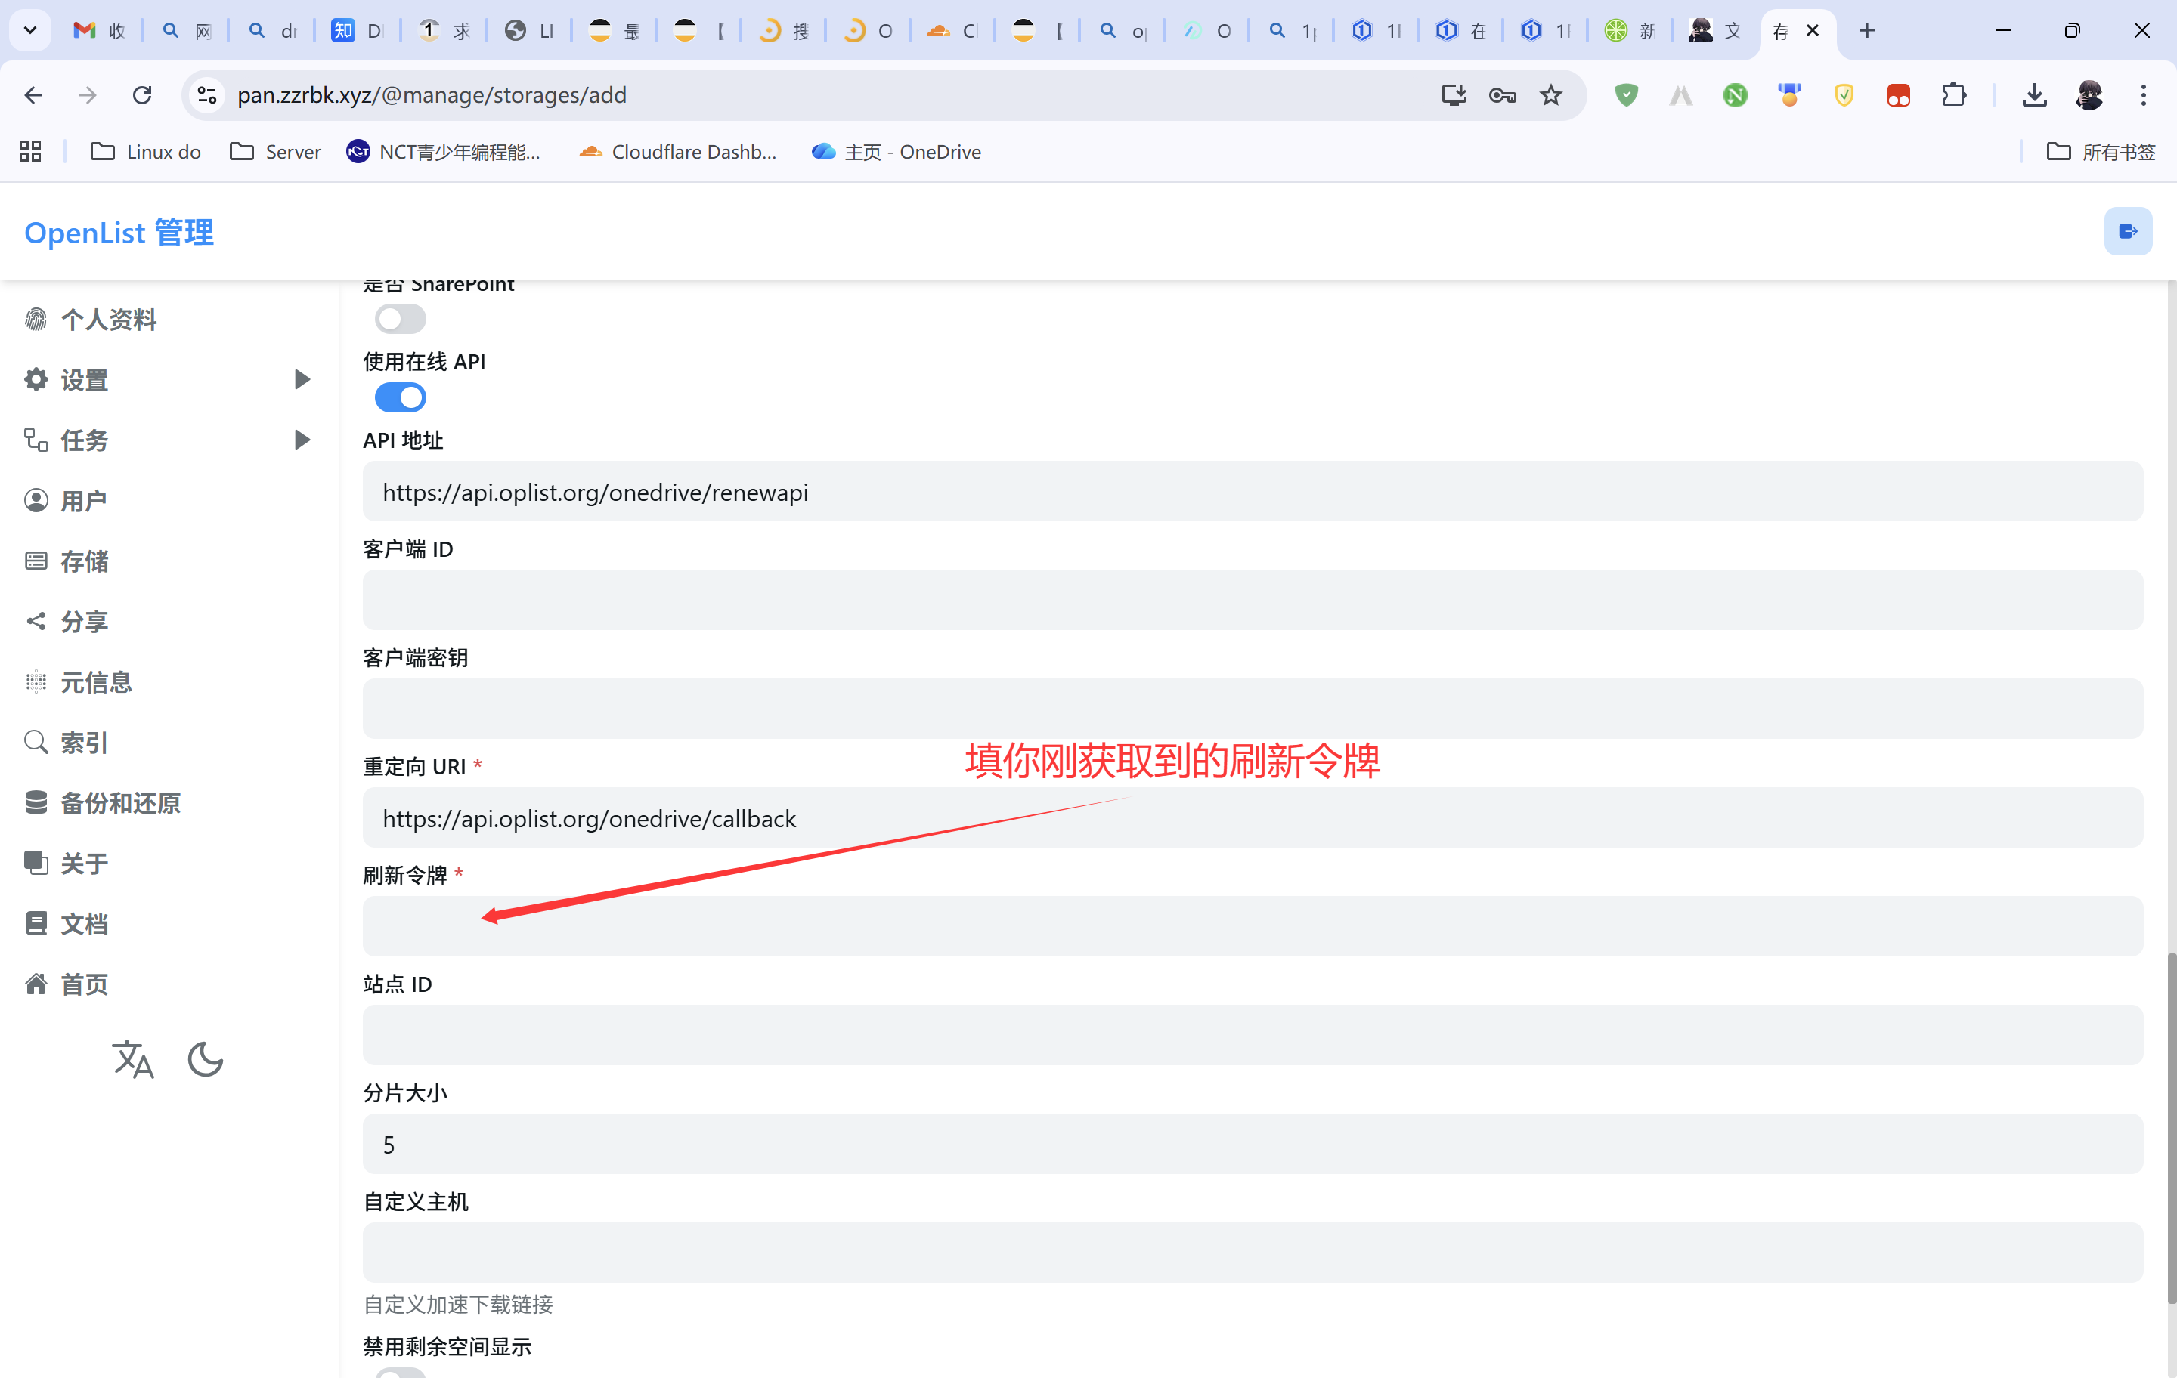
Task: Open 备份和还原 backup and restore page
Action: (119, 802)
